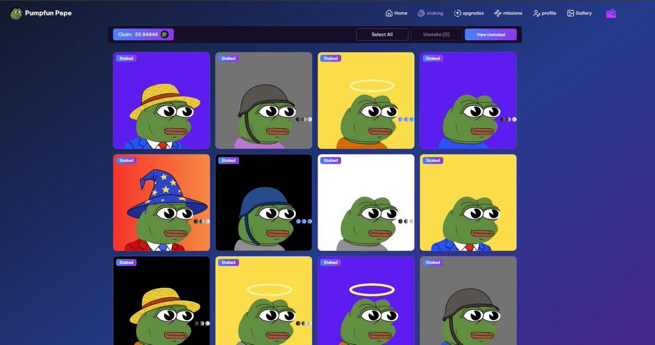Viewport: 655px width, 345px height.
Task: Click the Pumpfun Pepe brand title
Action: click(48, 13)
